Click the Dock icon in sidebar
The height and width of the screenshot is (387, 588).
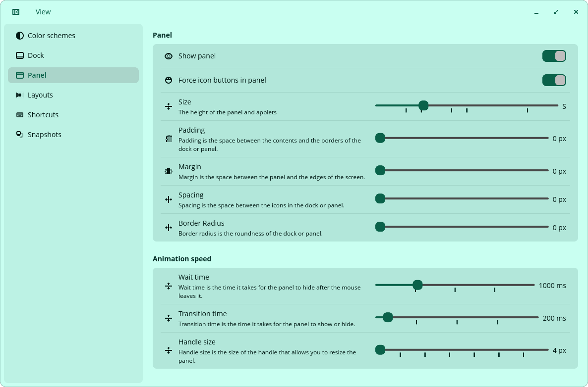pos(20,55)
